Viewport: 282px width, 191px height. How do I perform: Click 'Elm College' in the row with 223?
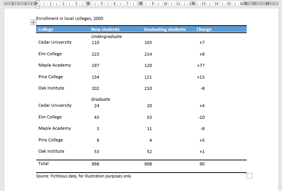pyautogui.click(x=50, y=54)
